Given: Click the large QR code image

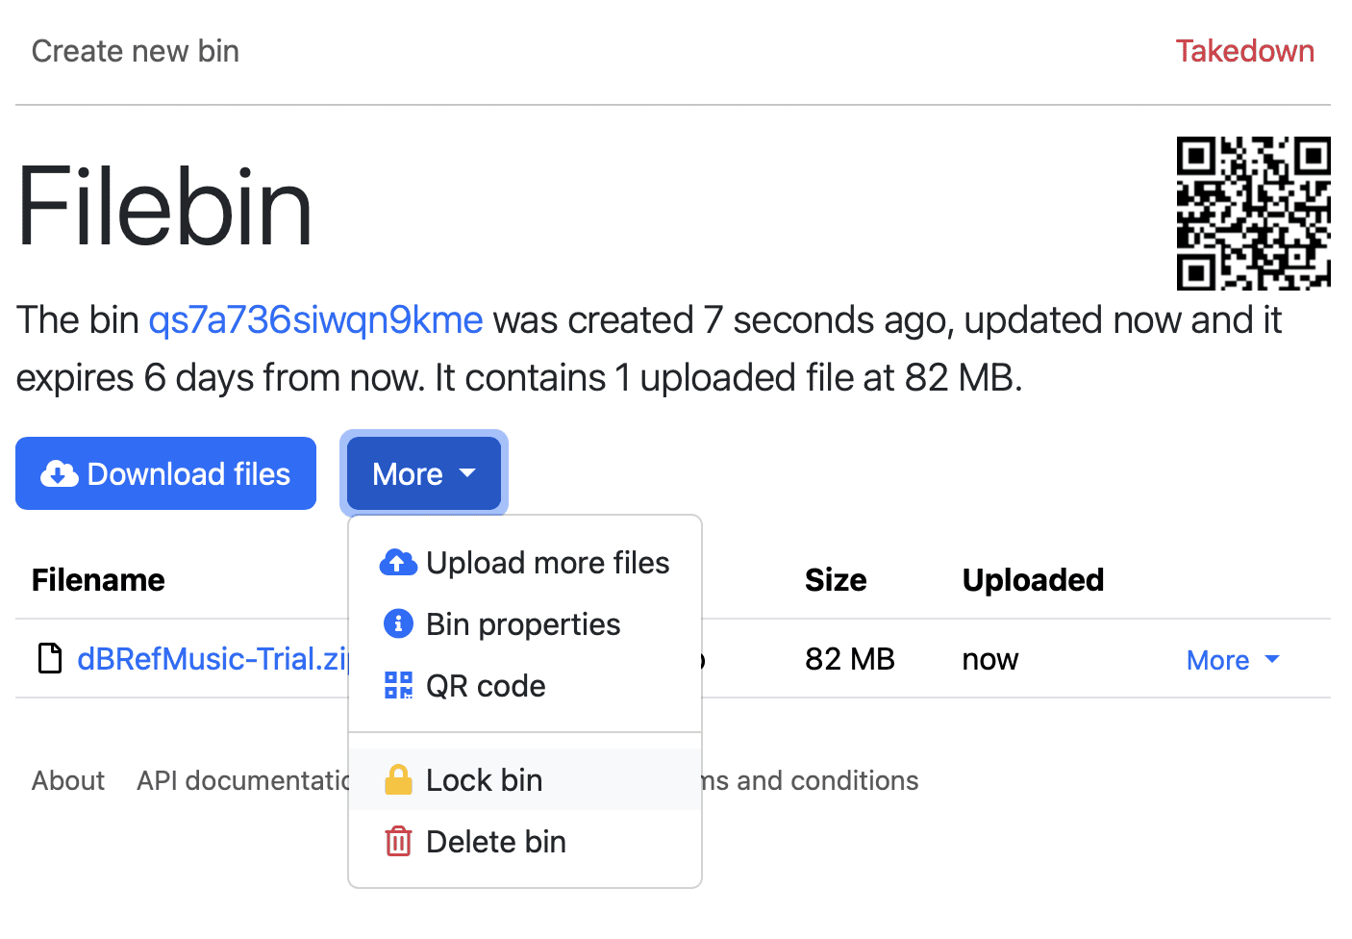Looking at the screenshot, I should pos(1252,213).
